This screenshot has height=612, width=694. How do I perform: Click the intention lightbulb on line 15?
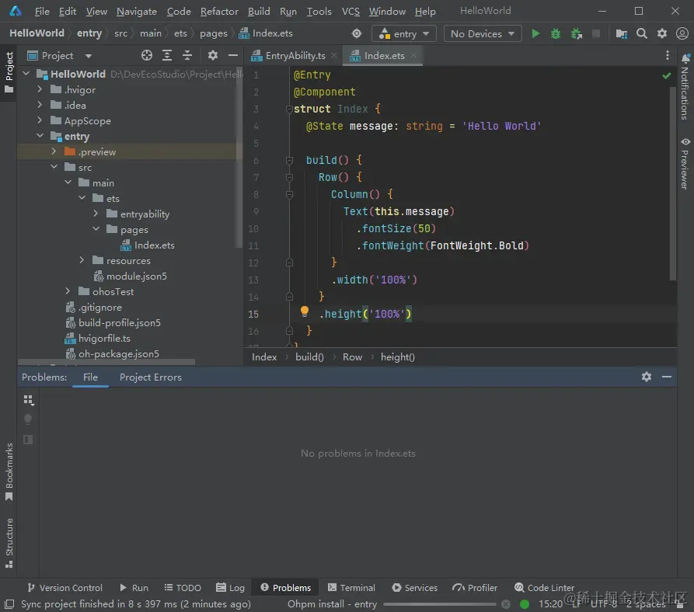click(305, 312)
